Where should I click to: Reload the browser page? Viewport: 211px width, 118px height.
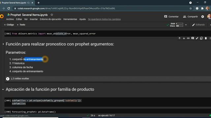pyautogui.click(x=9, y=9)
